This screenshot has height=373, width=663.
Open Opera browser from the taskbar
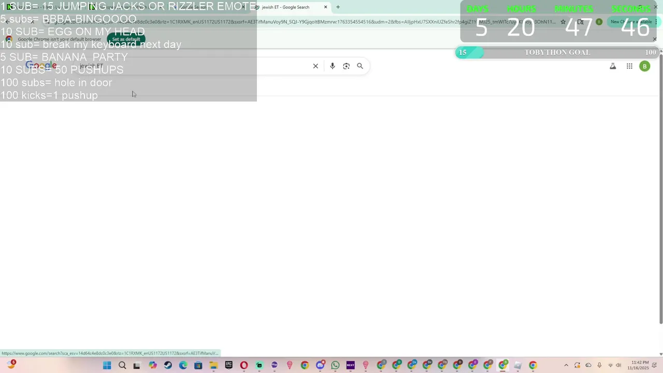click(x=244, y=365)
